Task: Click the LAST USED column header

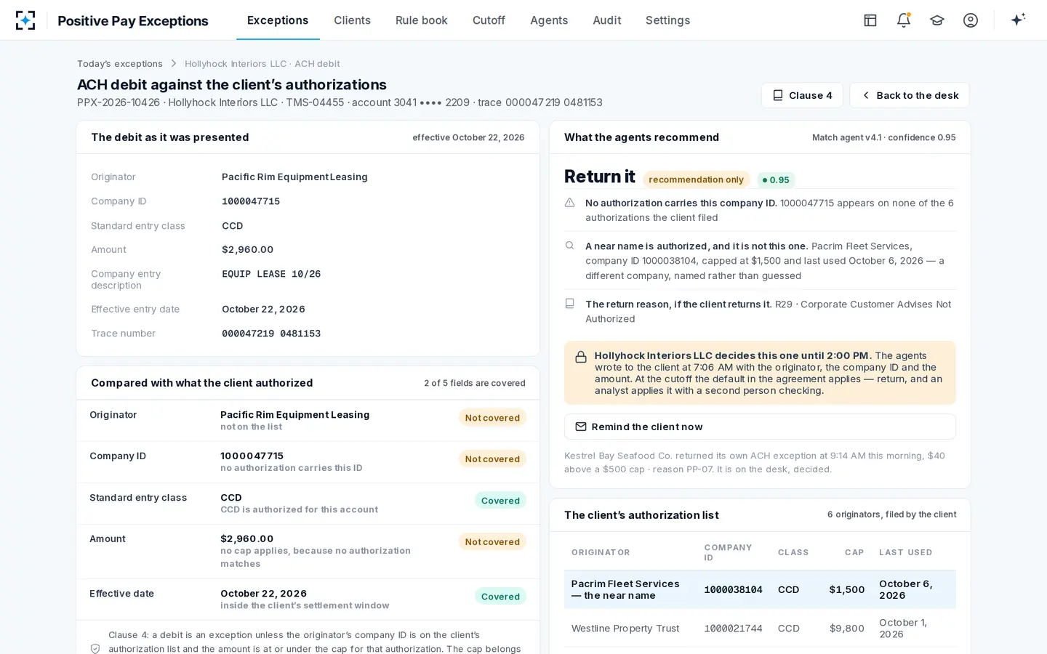Action: click(905, 552)
